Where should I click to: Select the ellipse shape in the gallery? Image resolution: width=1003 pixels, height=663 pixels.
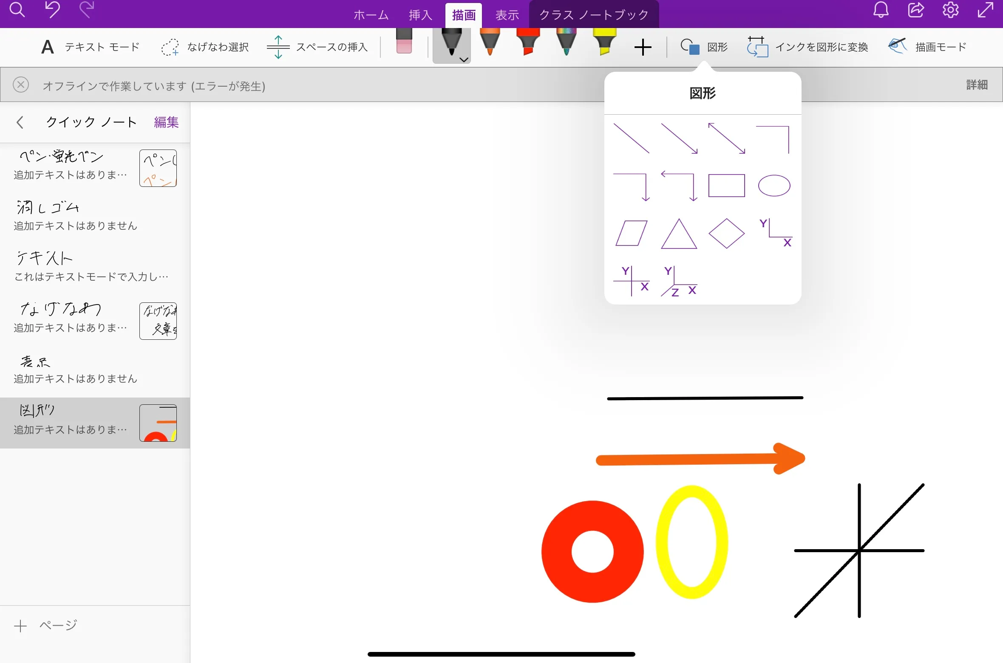coord(774,186)
